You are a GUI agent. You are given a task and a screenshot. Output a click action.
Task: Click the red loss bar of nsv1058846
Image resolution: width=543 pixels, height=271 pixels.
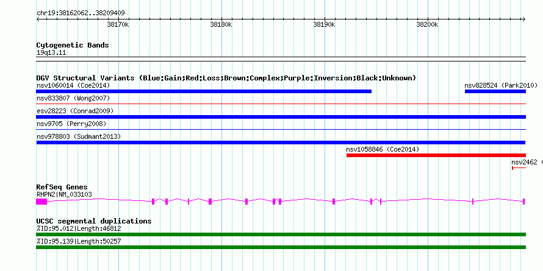coord(436,155)
